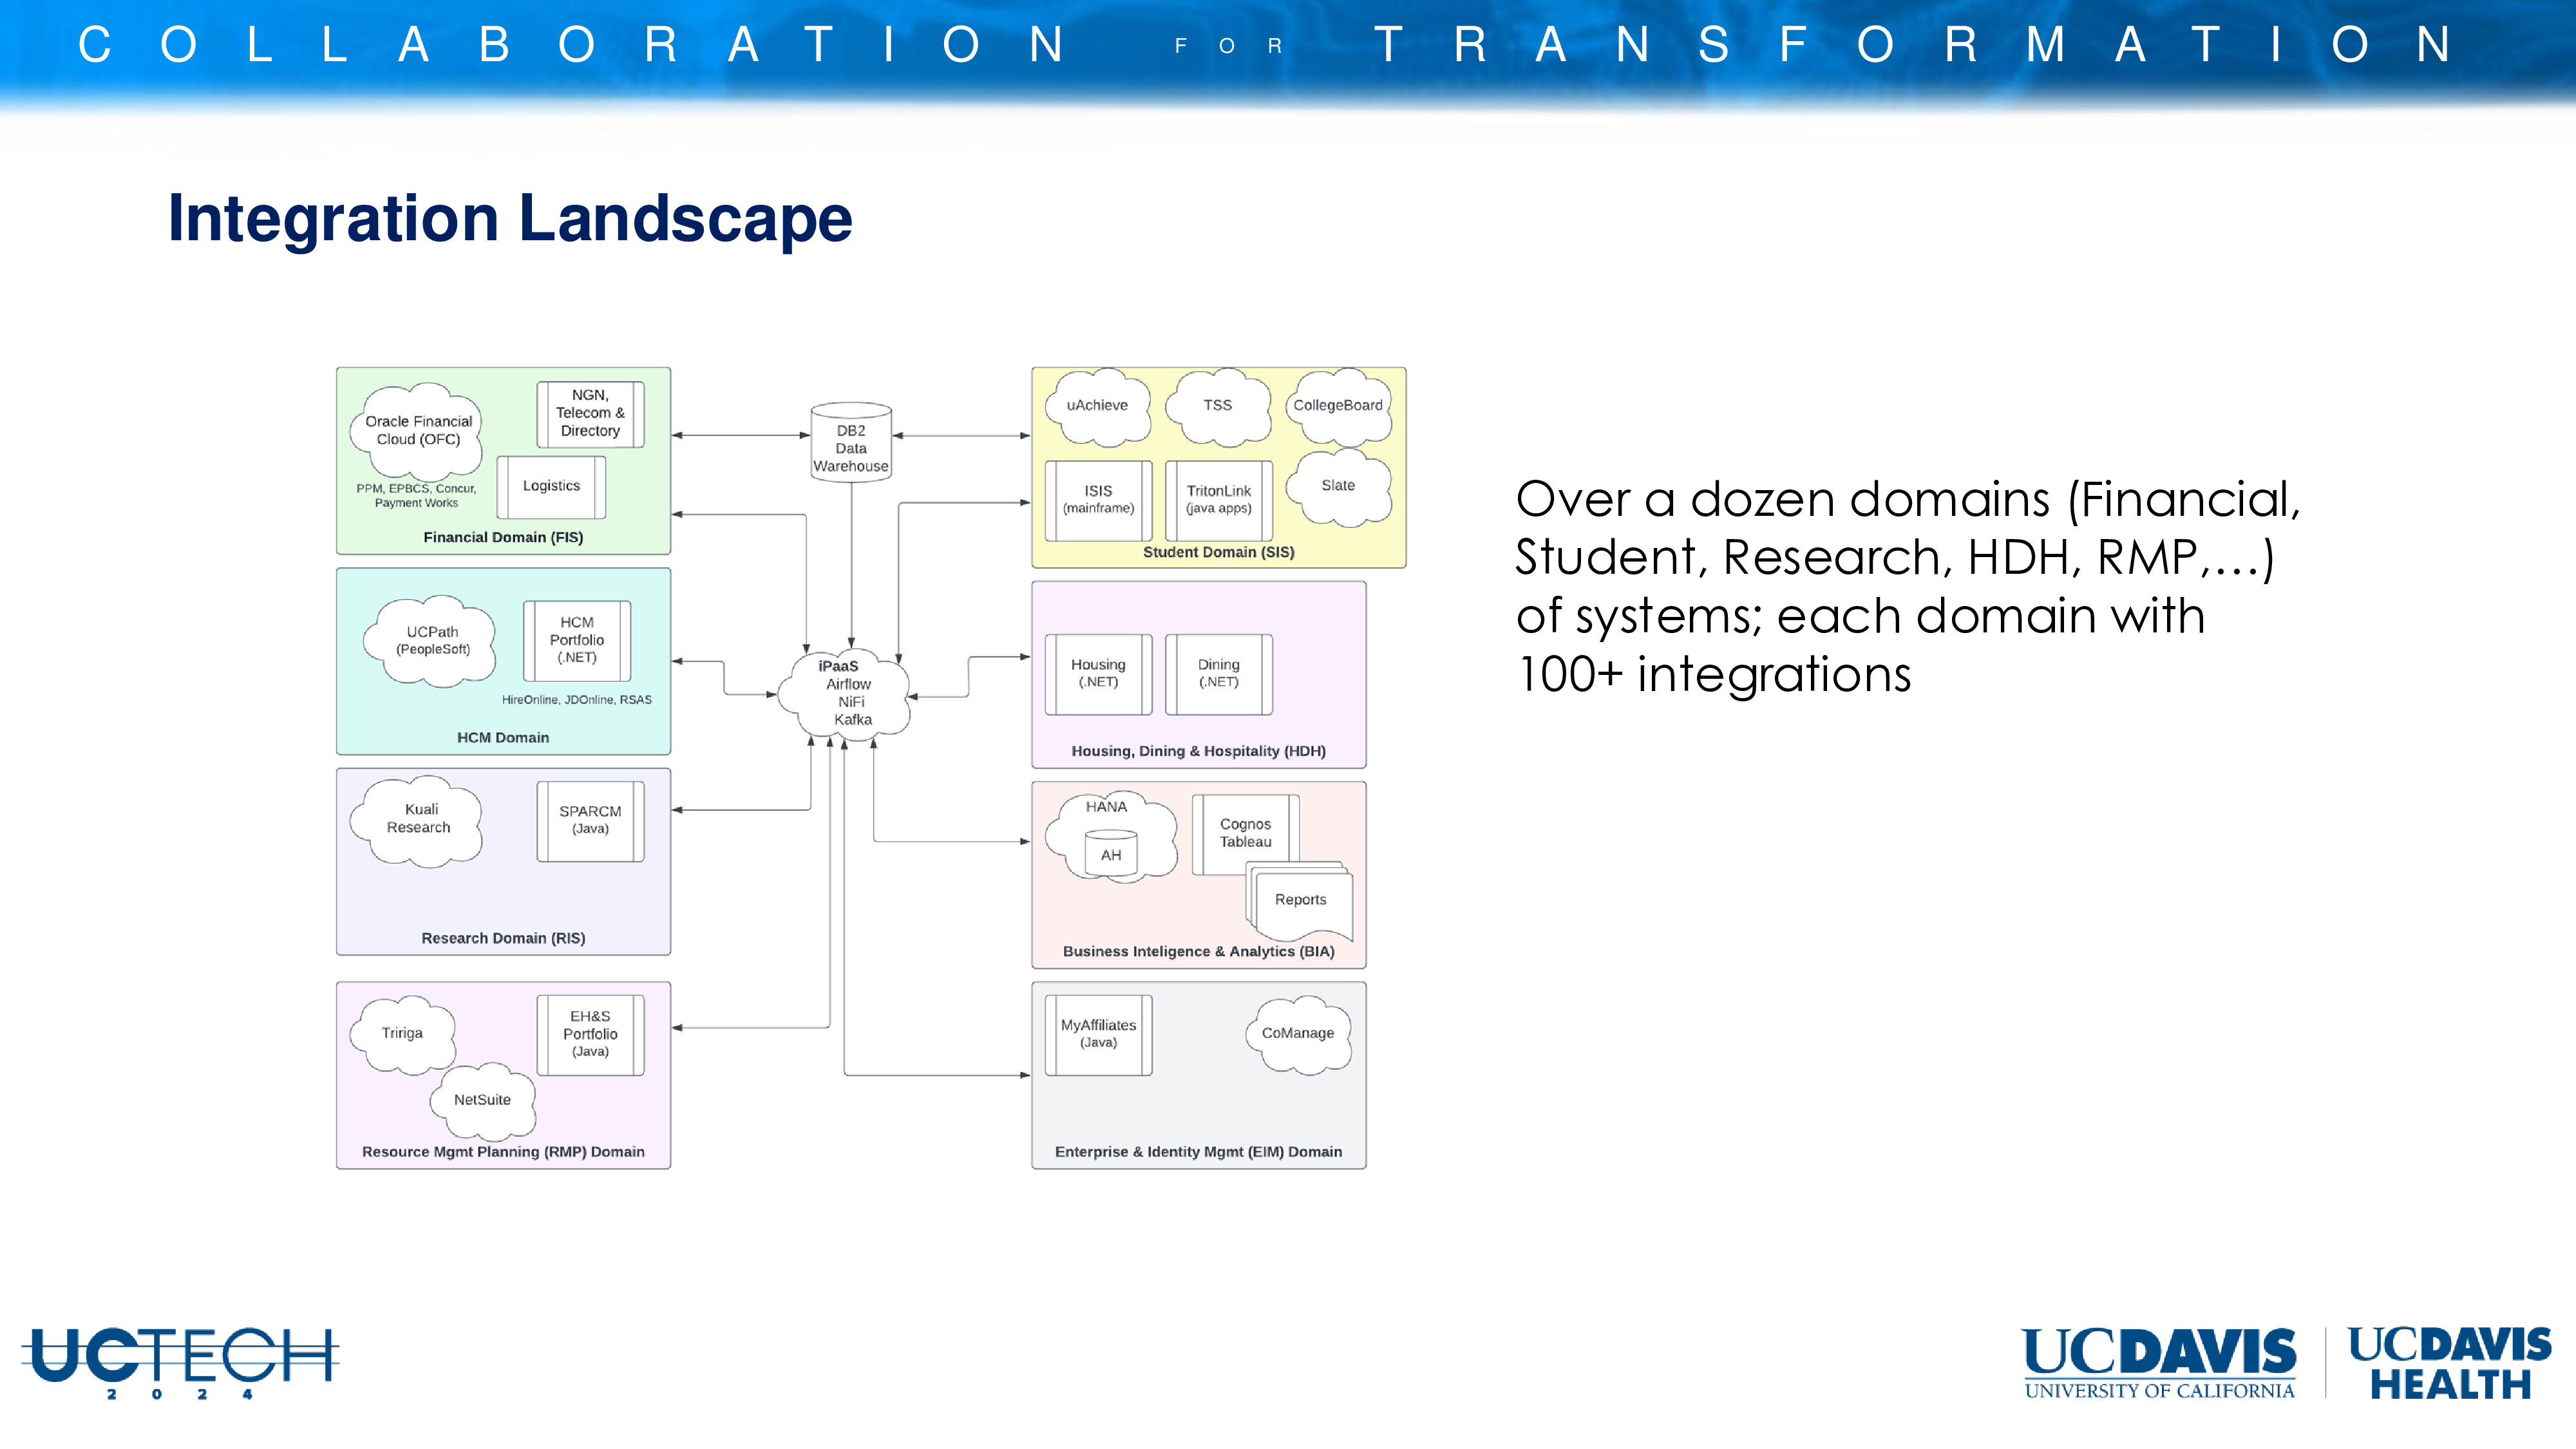
Task: Select the Reports stacked documents shape
Action: click(x=1299, y=901)
